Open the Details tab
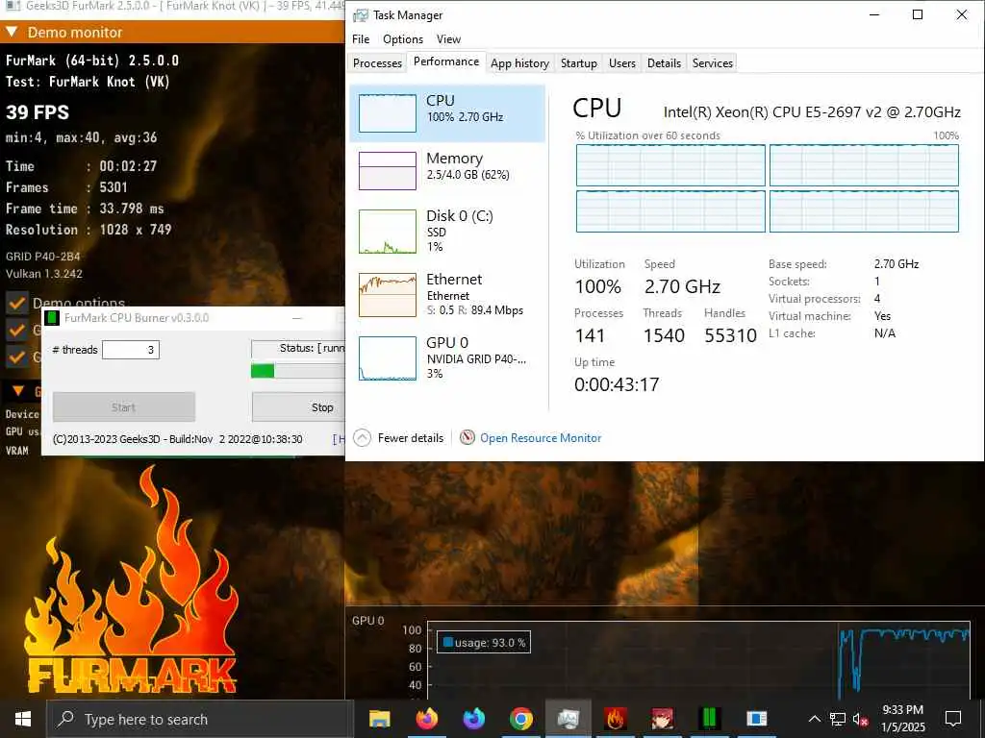Image resolution: width=985 pixels, height=738 pixels. coord(664,62)
